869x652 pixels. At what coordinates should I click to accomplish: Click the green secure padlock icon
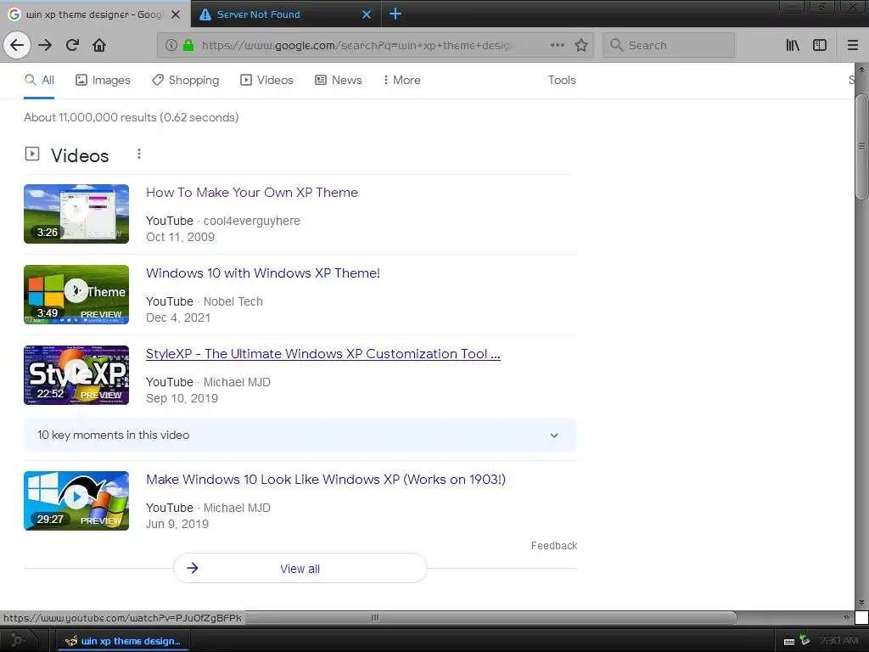(x=188, y=46)
